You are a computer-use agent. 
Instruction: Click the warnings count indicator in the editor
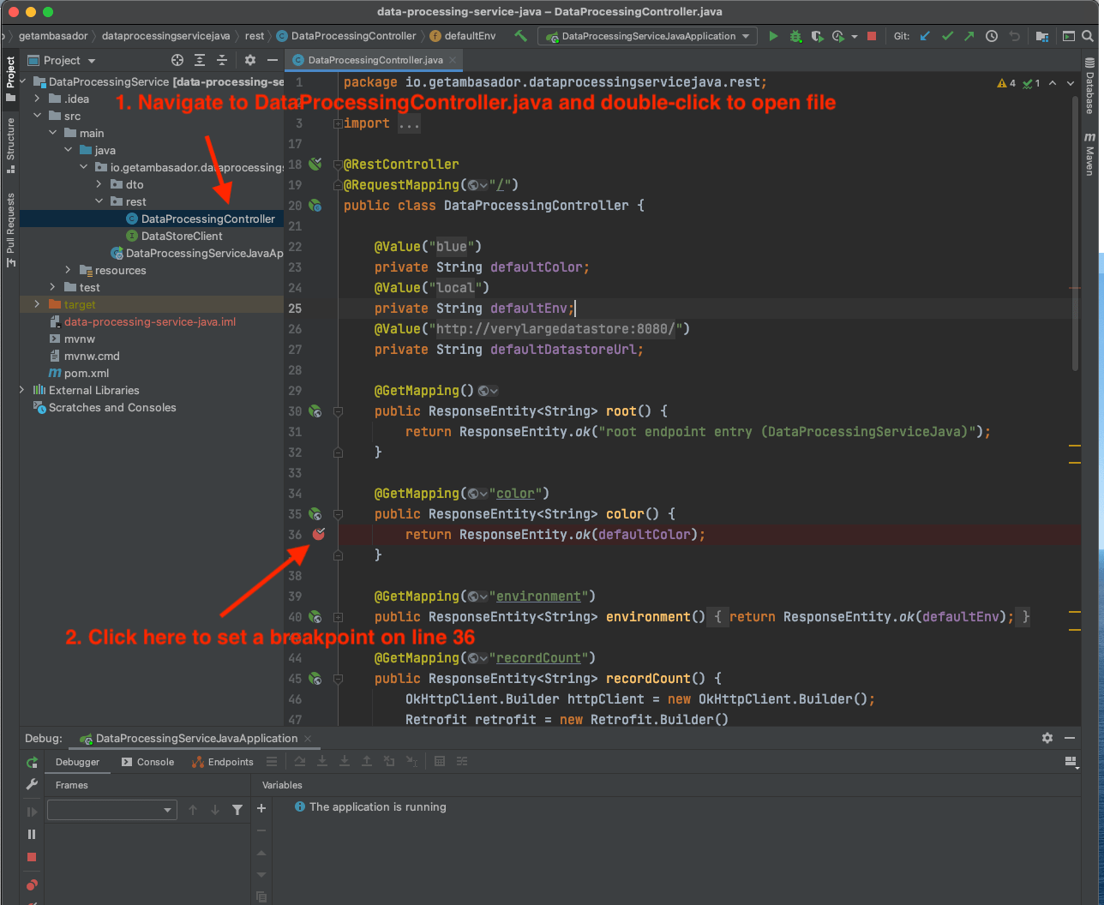point(1006,83)
